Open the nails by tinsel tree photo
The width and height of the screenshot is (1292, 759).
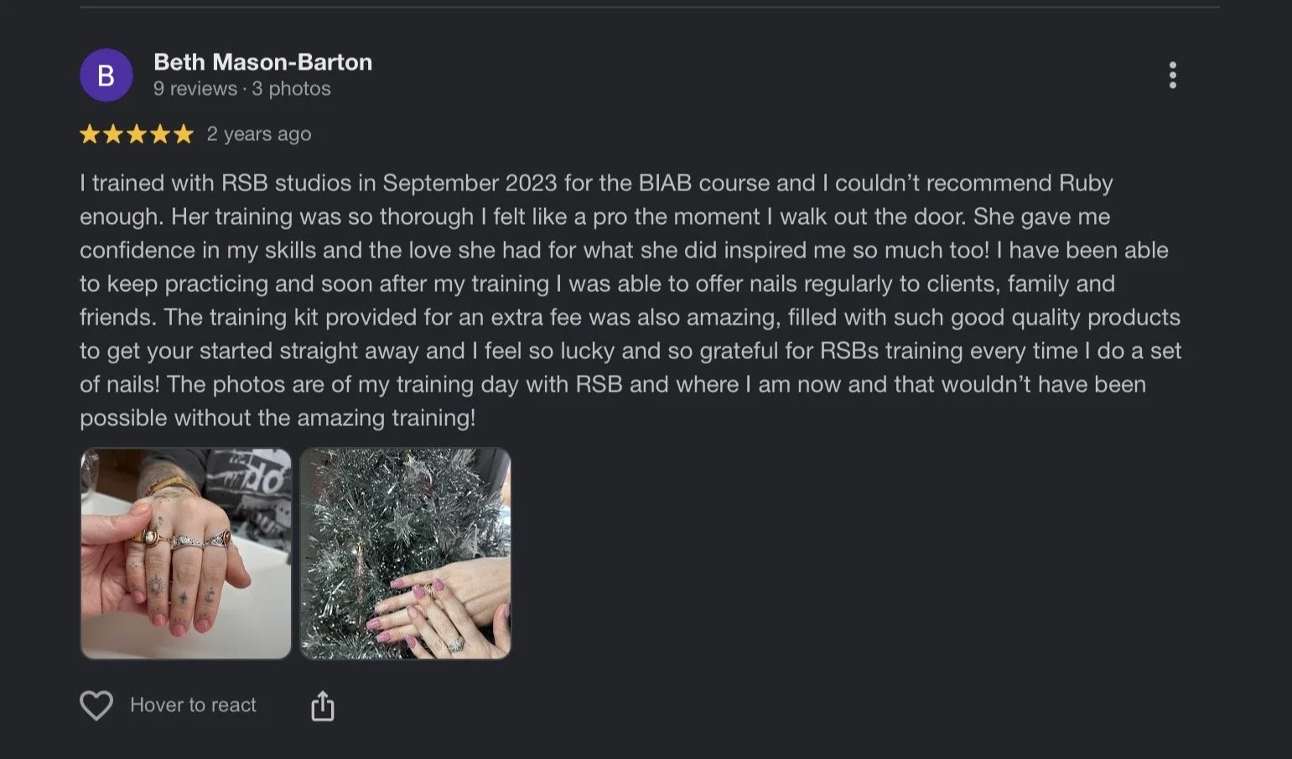[406, 554]
